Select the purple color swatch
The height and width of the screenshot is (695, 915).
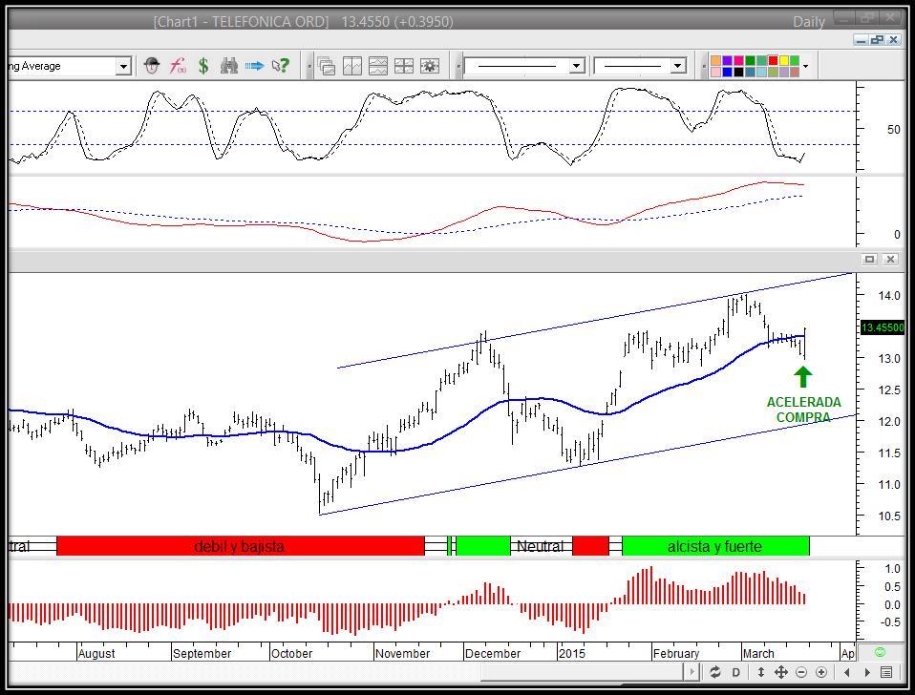click(727, 61)
